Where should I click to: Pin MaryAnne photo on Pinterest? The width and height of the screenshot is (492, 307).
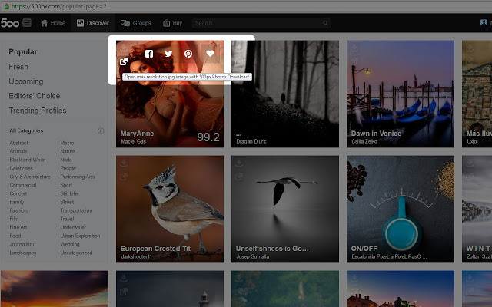coord(188,54)
